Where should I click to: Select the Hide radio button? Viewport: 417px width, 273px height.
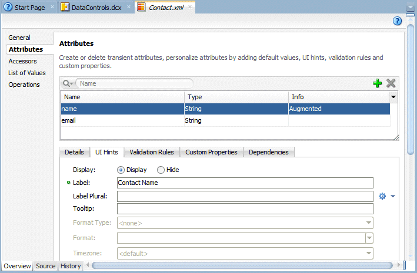point(161,170)
